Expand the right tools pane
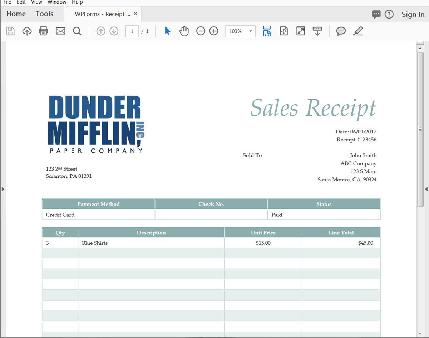Image resolution: width=429 pixels, height=338 pixels. click(x=426, y=189)
